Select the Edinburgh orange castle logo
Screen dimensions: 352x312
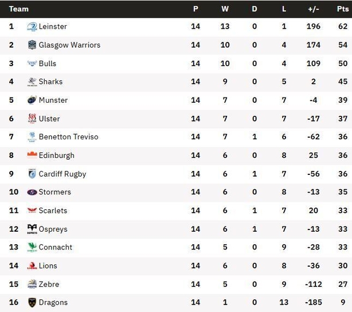click(32, 155)
